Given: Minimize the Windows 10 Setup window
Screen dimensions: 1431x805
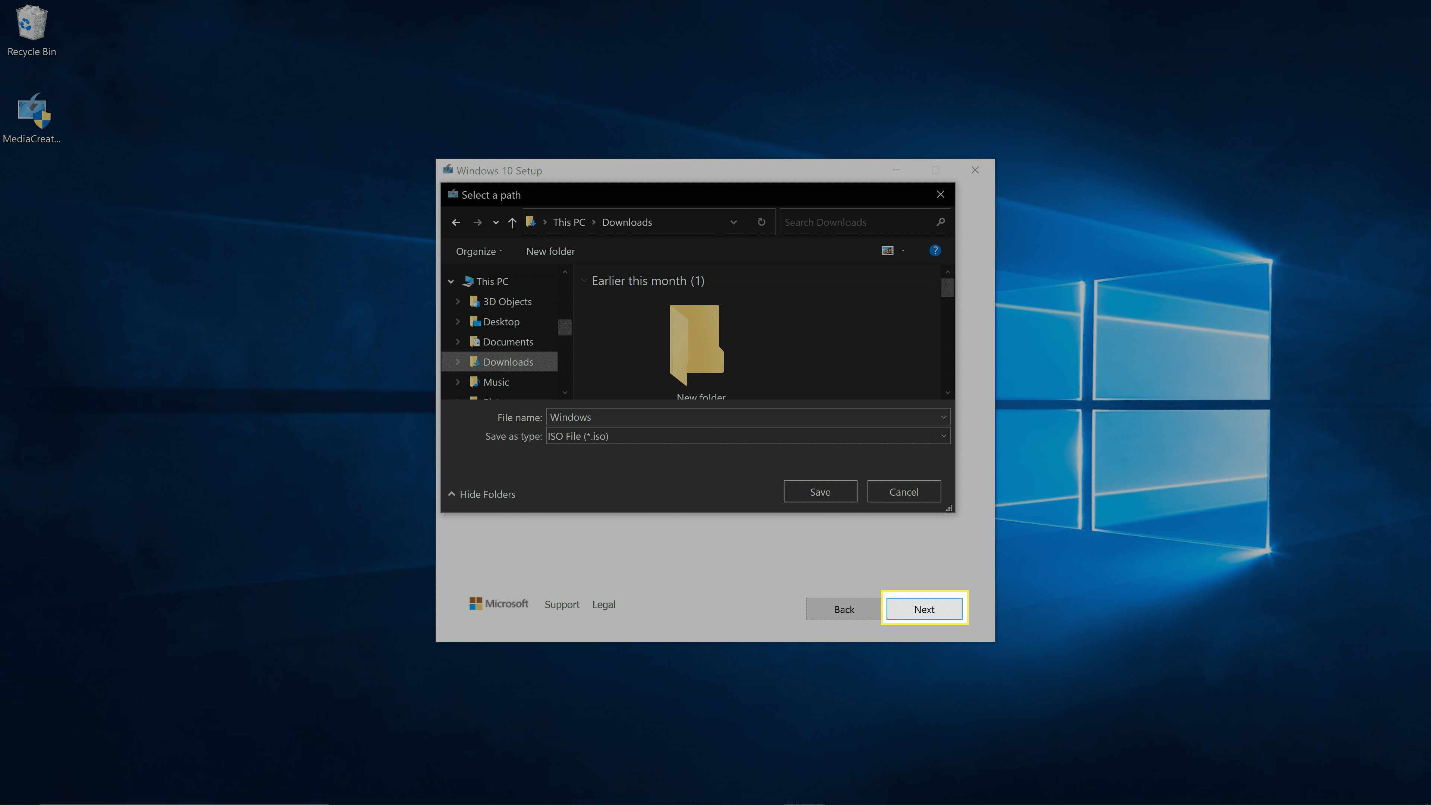Looking at the screenshot, I should pyautogui.click(x=896, y=170).
